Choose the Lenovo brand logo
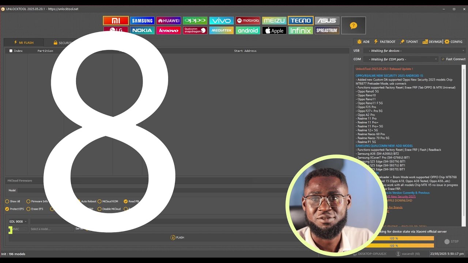 pyautogui.click(x=169, y=30)
